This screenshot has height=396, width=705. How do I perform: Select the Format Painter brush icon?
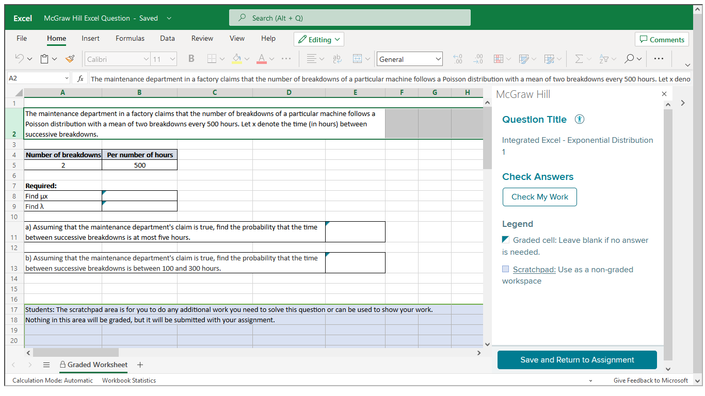coord(70,59)
